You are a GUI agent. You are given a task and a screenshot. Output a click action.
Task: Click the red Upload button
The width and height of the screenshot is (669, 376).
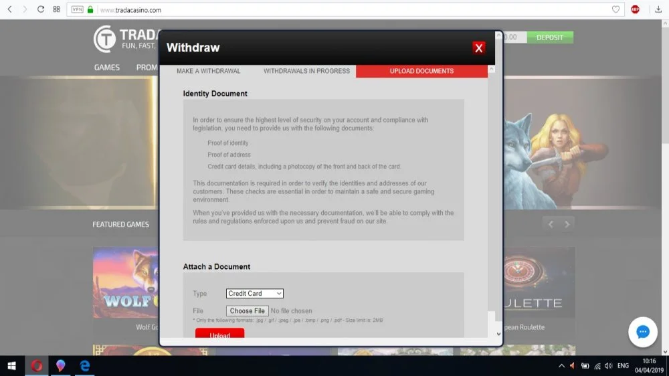coord(219,333)
